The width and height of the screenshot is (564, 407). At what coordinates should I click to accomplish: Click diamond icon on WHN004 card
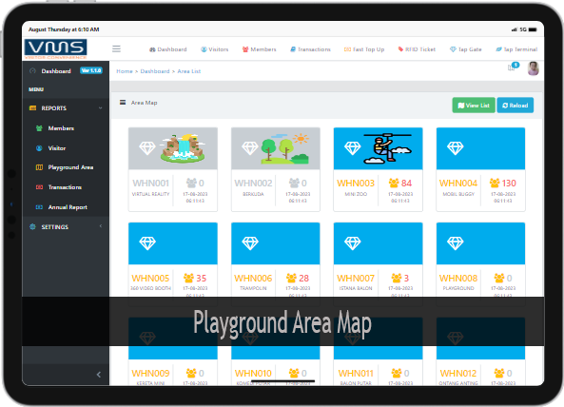(x=455, y=148)
